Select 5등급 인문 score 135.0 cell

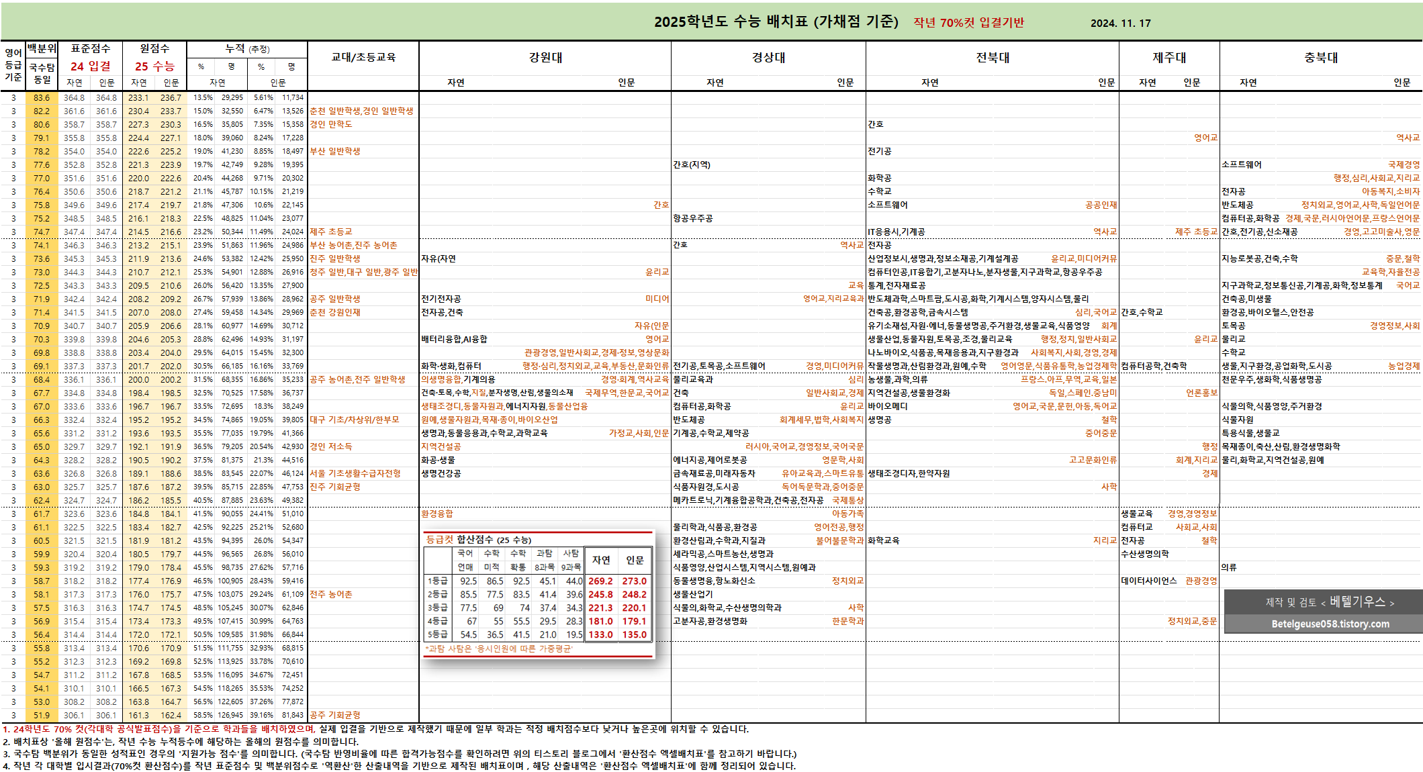coord(634,634)
